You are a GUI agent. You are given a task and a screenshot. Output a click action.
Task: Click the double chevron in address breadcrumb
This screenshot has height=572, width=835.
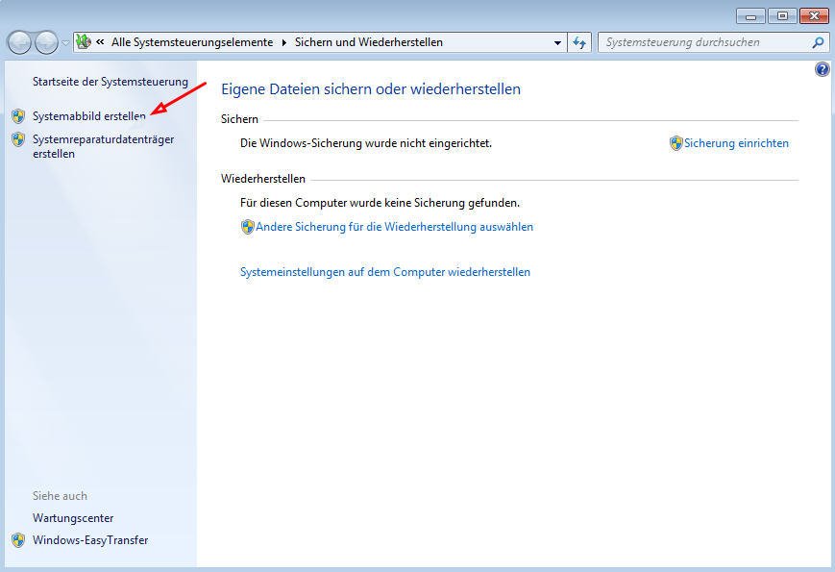pyautogui.click(x=100, y=42)
